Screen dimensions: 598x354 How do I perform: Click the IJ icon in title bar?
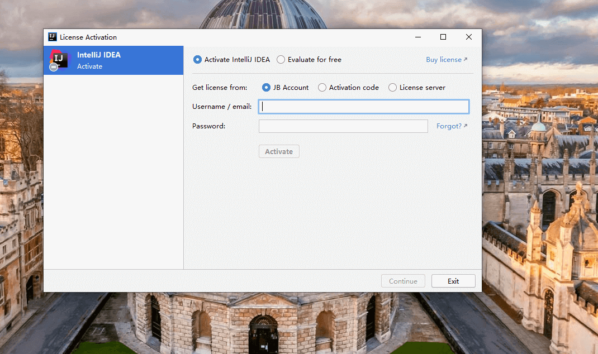click(53, 37)
